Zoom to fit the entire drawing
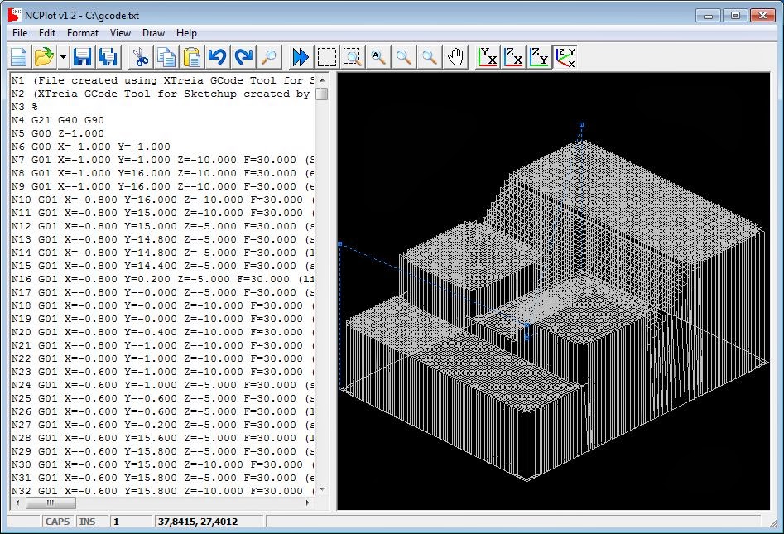 [378, 56]
